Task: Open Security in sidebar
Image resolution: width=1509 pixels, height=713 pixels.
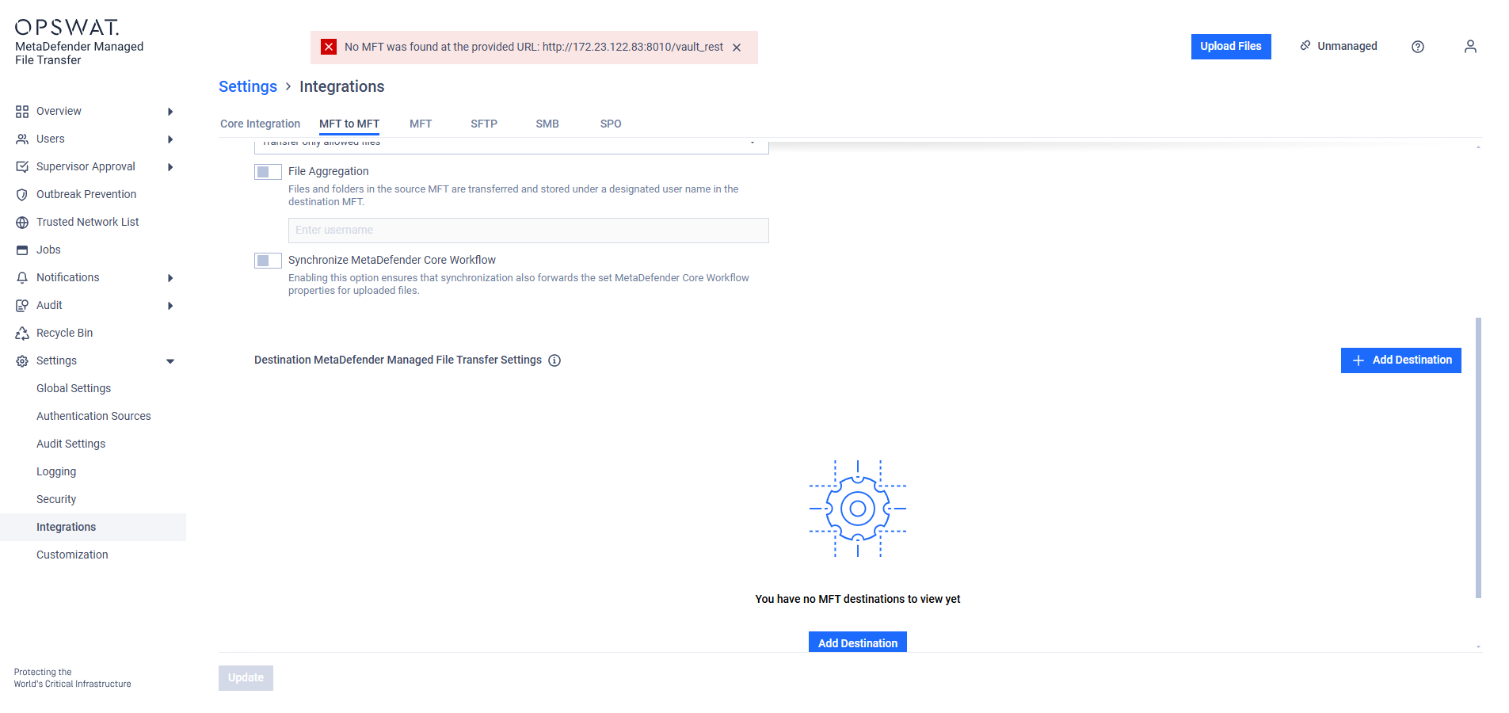Action: (56, 499)
